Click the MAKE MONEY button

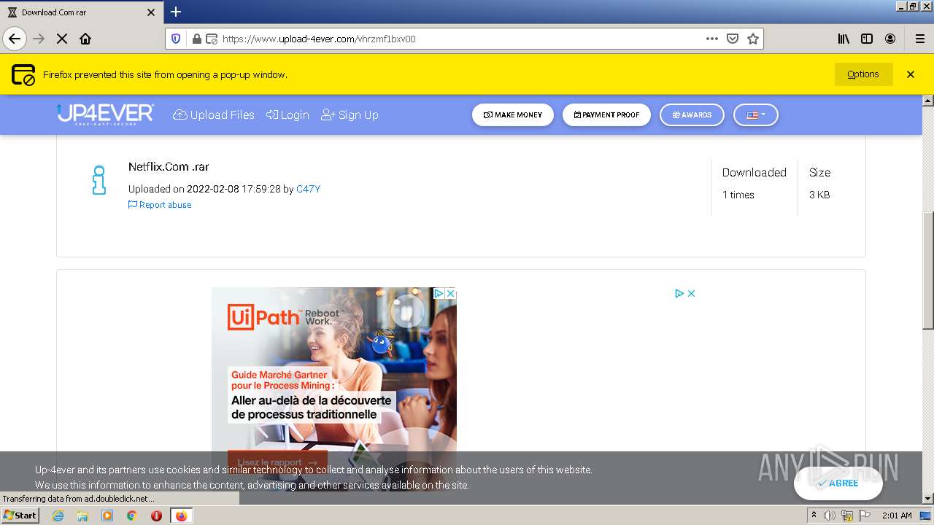click(513, 115)
